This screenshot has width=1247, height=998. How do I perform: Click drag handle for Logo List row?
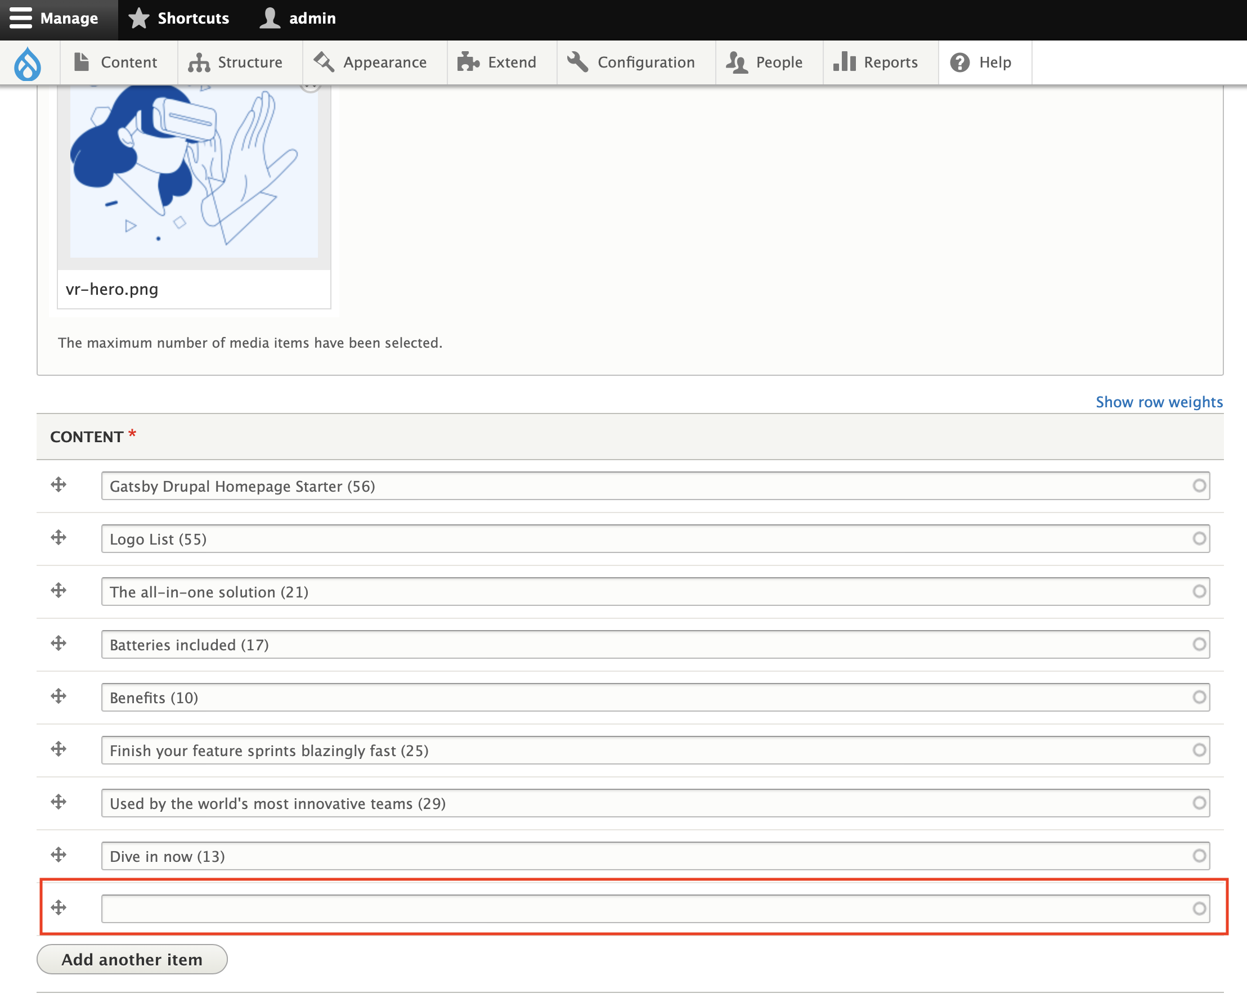[x=59, y=538]
